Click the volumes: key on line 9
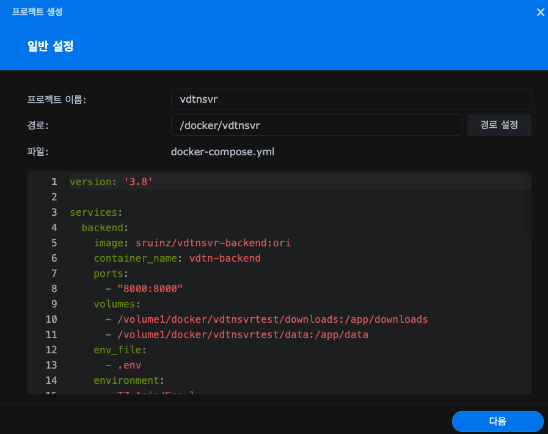548x434 pixels. point(117,304)
